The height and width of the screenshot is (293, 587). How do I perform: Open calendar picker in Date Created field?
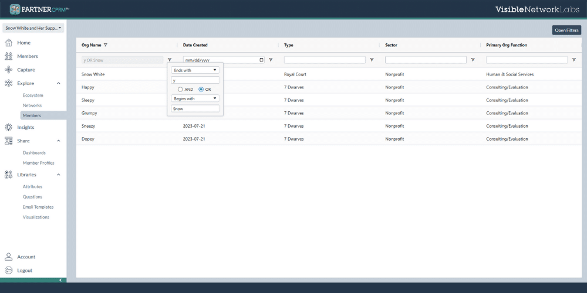tap(261, 60)
